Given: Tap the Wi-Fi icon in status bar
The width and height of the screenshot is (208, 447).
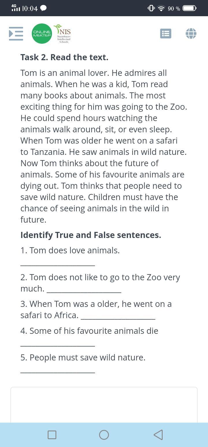Looking at the screenshot, I should [161, 8].
